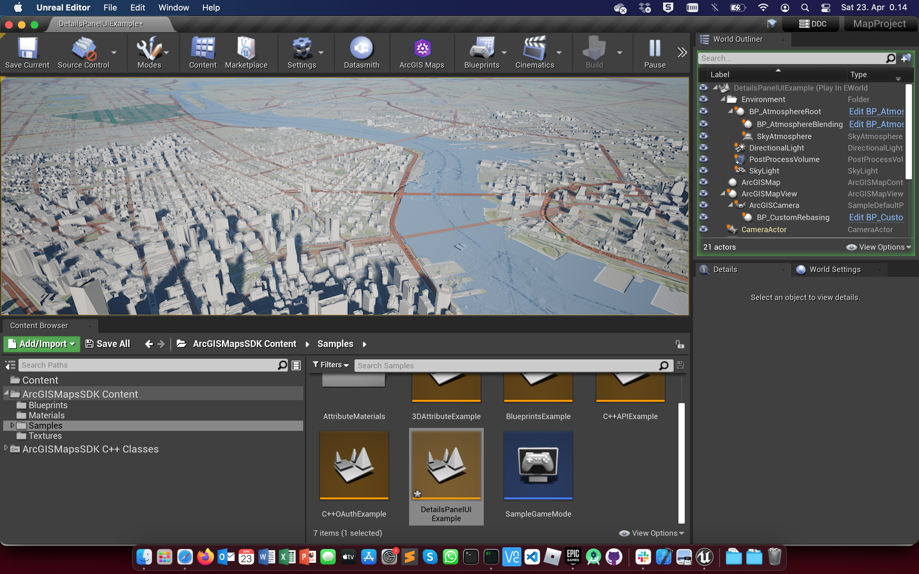
Task: Hide the ArcGISCamera actor
Action: (703, 205)
